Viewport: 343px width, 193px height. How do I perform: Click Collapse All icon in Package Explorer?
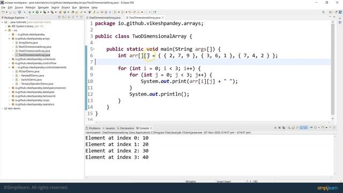click(x=59, y=17)
